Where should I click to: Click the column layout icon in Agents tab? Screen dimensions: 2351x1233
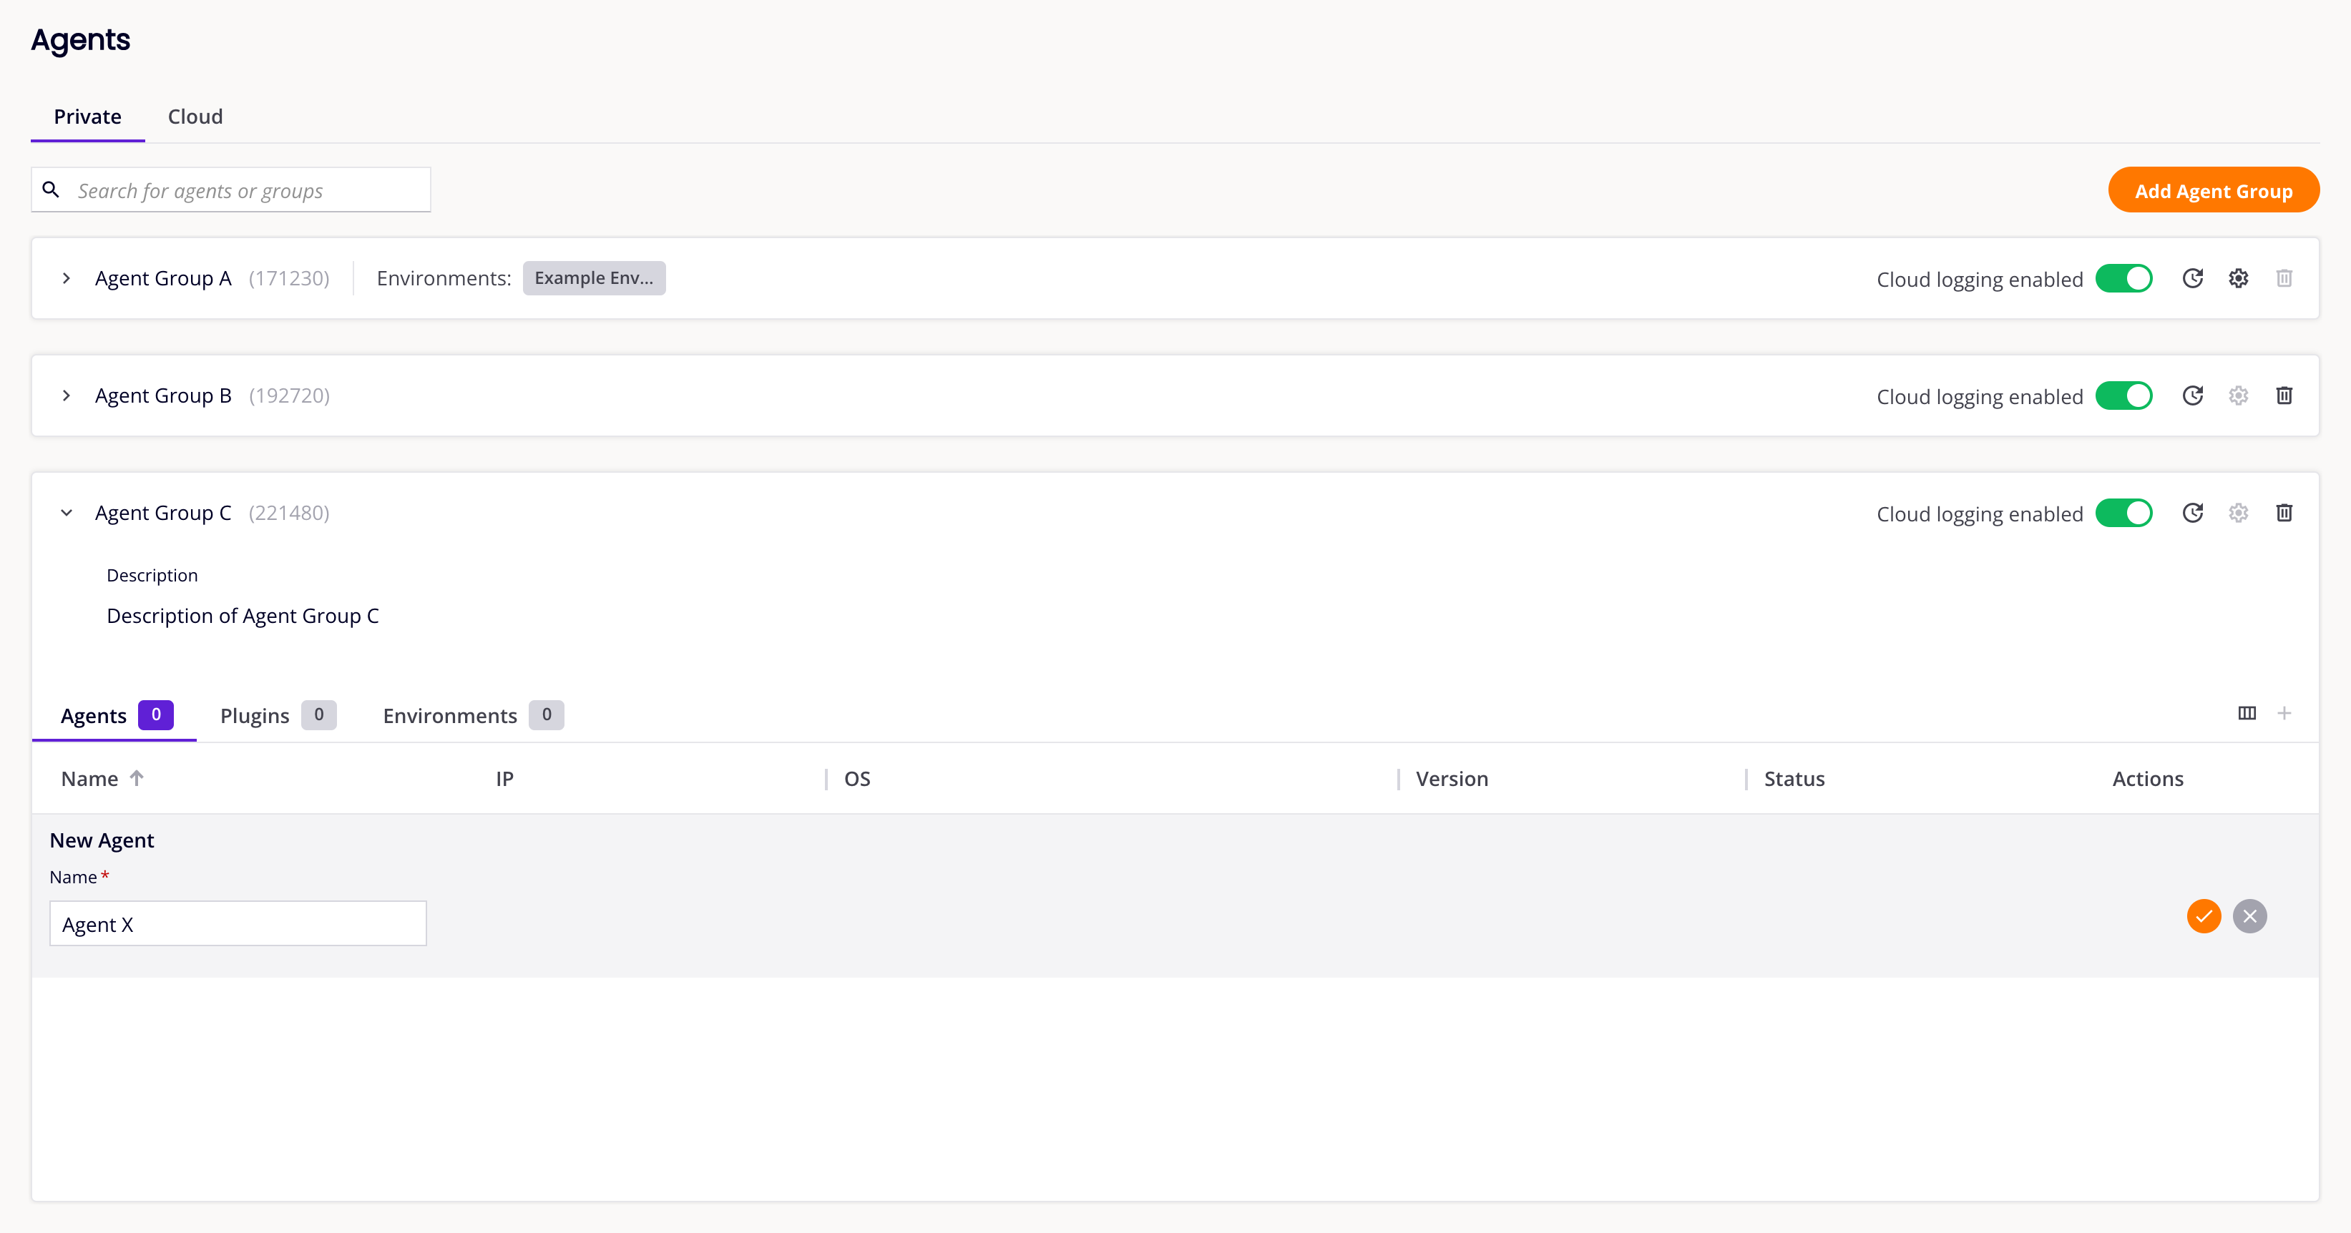point(2247,714)
